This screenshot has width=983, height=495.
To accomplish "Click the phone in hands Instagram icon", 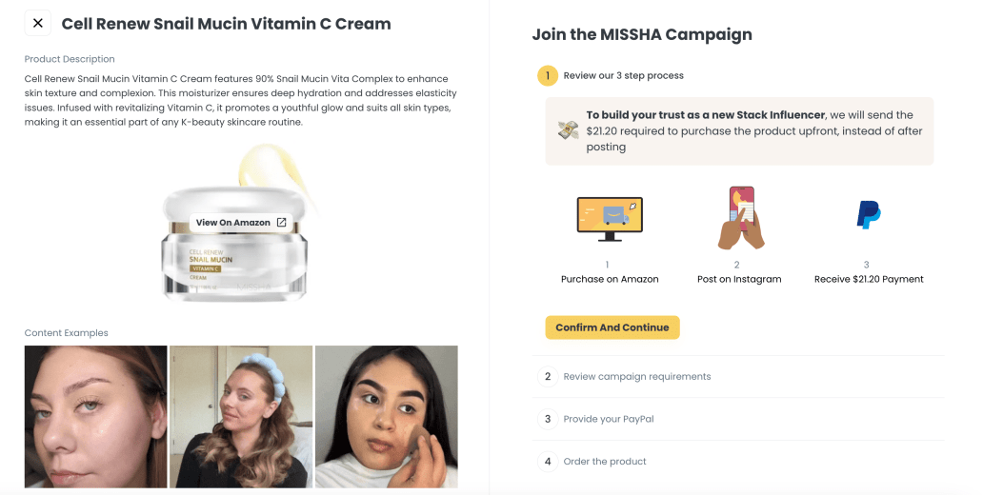I will 740,217.
